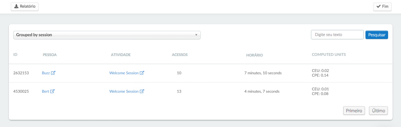
Task: Go to the Primeiro page
Action: point(354,111)
